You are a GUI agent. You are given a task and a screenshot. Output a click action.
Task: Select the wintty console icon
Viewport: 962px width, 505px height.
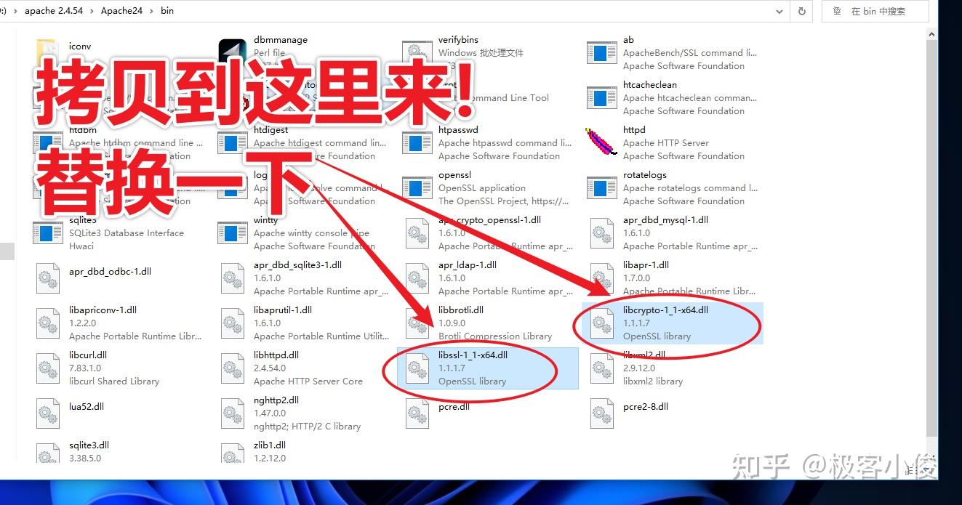tap(232, 233)
